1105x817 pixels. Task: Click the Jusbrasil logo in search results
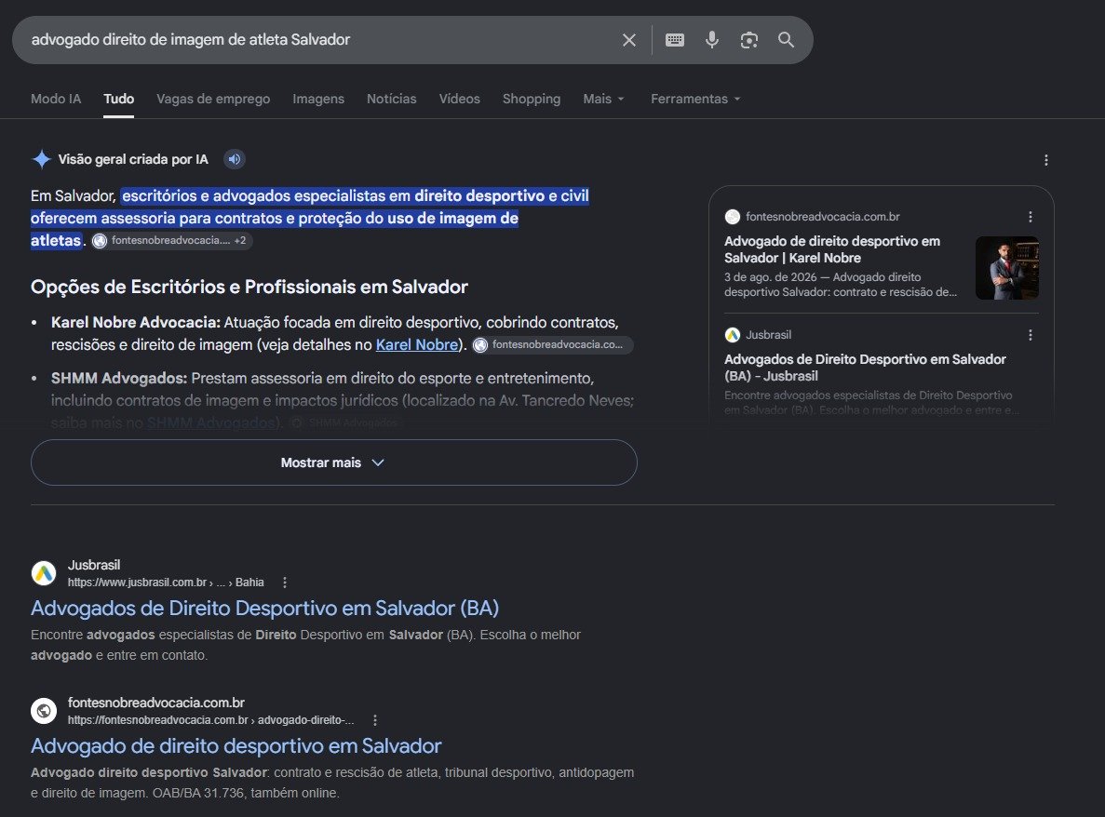pyautogui.click(x=44, y=573)
